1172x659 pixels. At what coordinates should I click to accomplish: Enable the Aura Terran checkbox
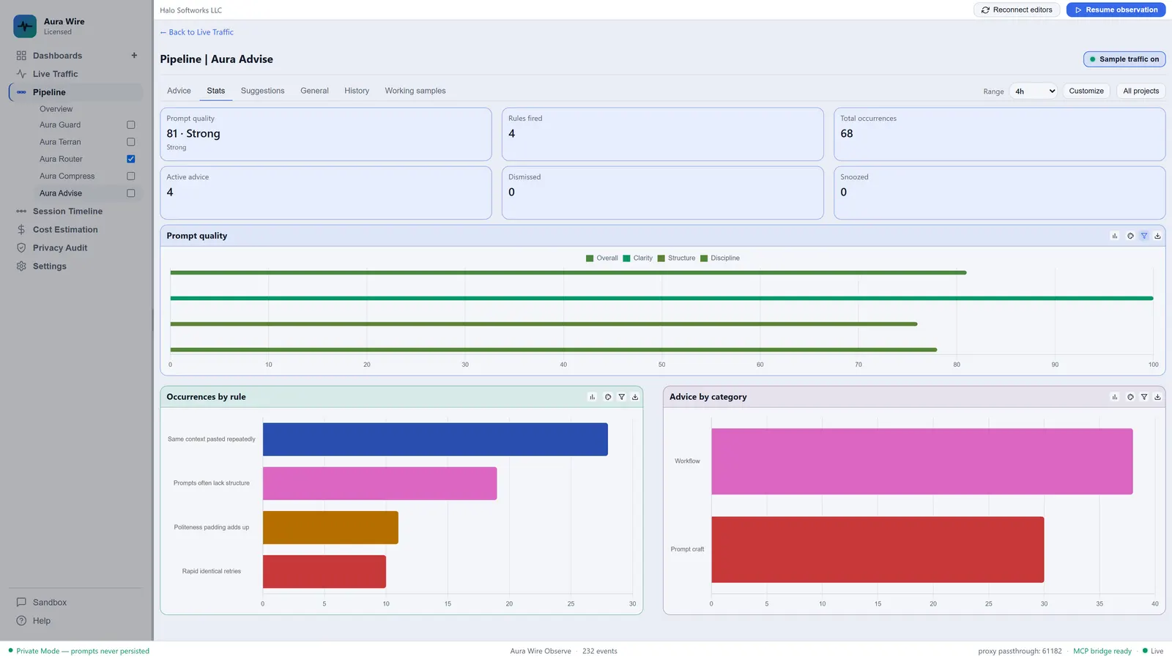[131, 142]
